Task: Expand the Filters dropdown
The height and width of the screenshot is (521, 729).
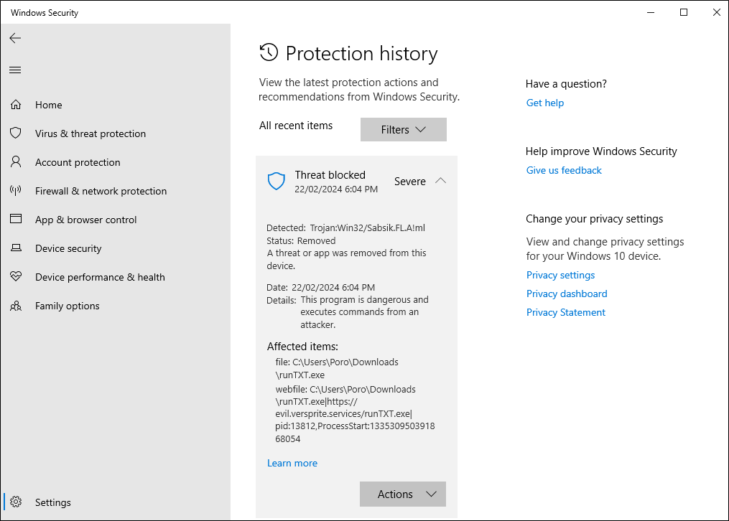Action: (404, 130)
